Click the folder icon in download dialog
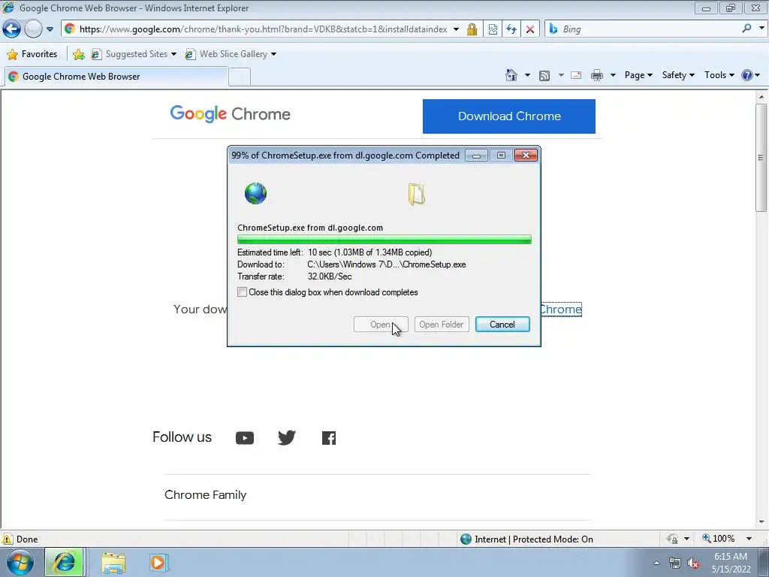Image resolution: width=769 pixels, height=577 pixels. click(416, 195)
